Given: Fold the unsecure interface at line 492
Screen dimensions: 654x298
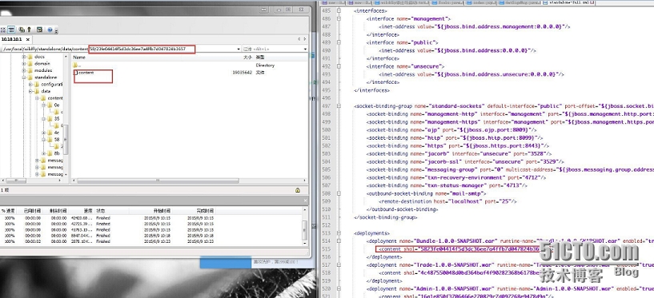Looking at the screenshot, I should pos(339,66).
